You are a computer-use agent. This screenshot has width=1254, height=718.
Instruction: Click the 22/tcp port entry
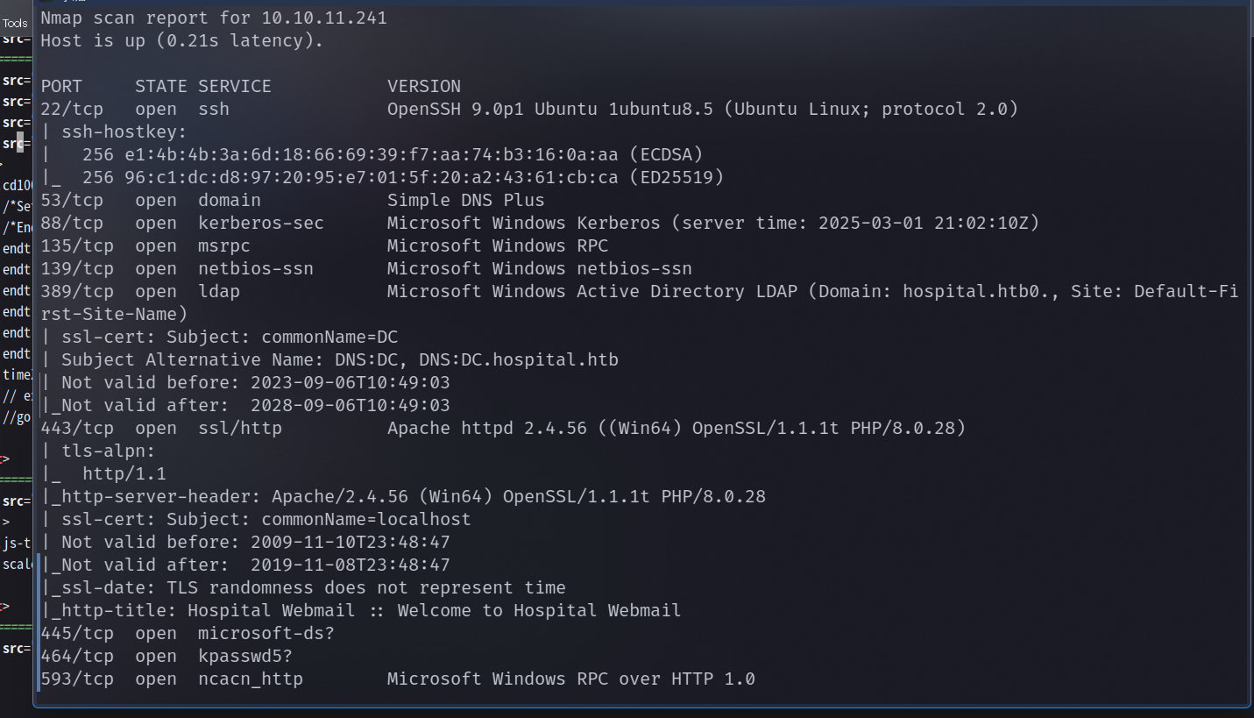click(77, 109)
